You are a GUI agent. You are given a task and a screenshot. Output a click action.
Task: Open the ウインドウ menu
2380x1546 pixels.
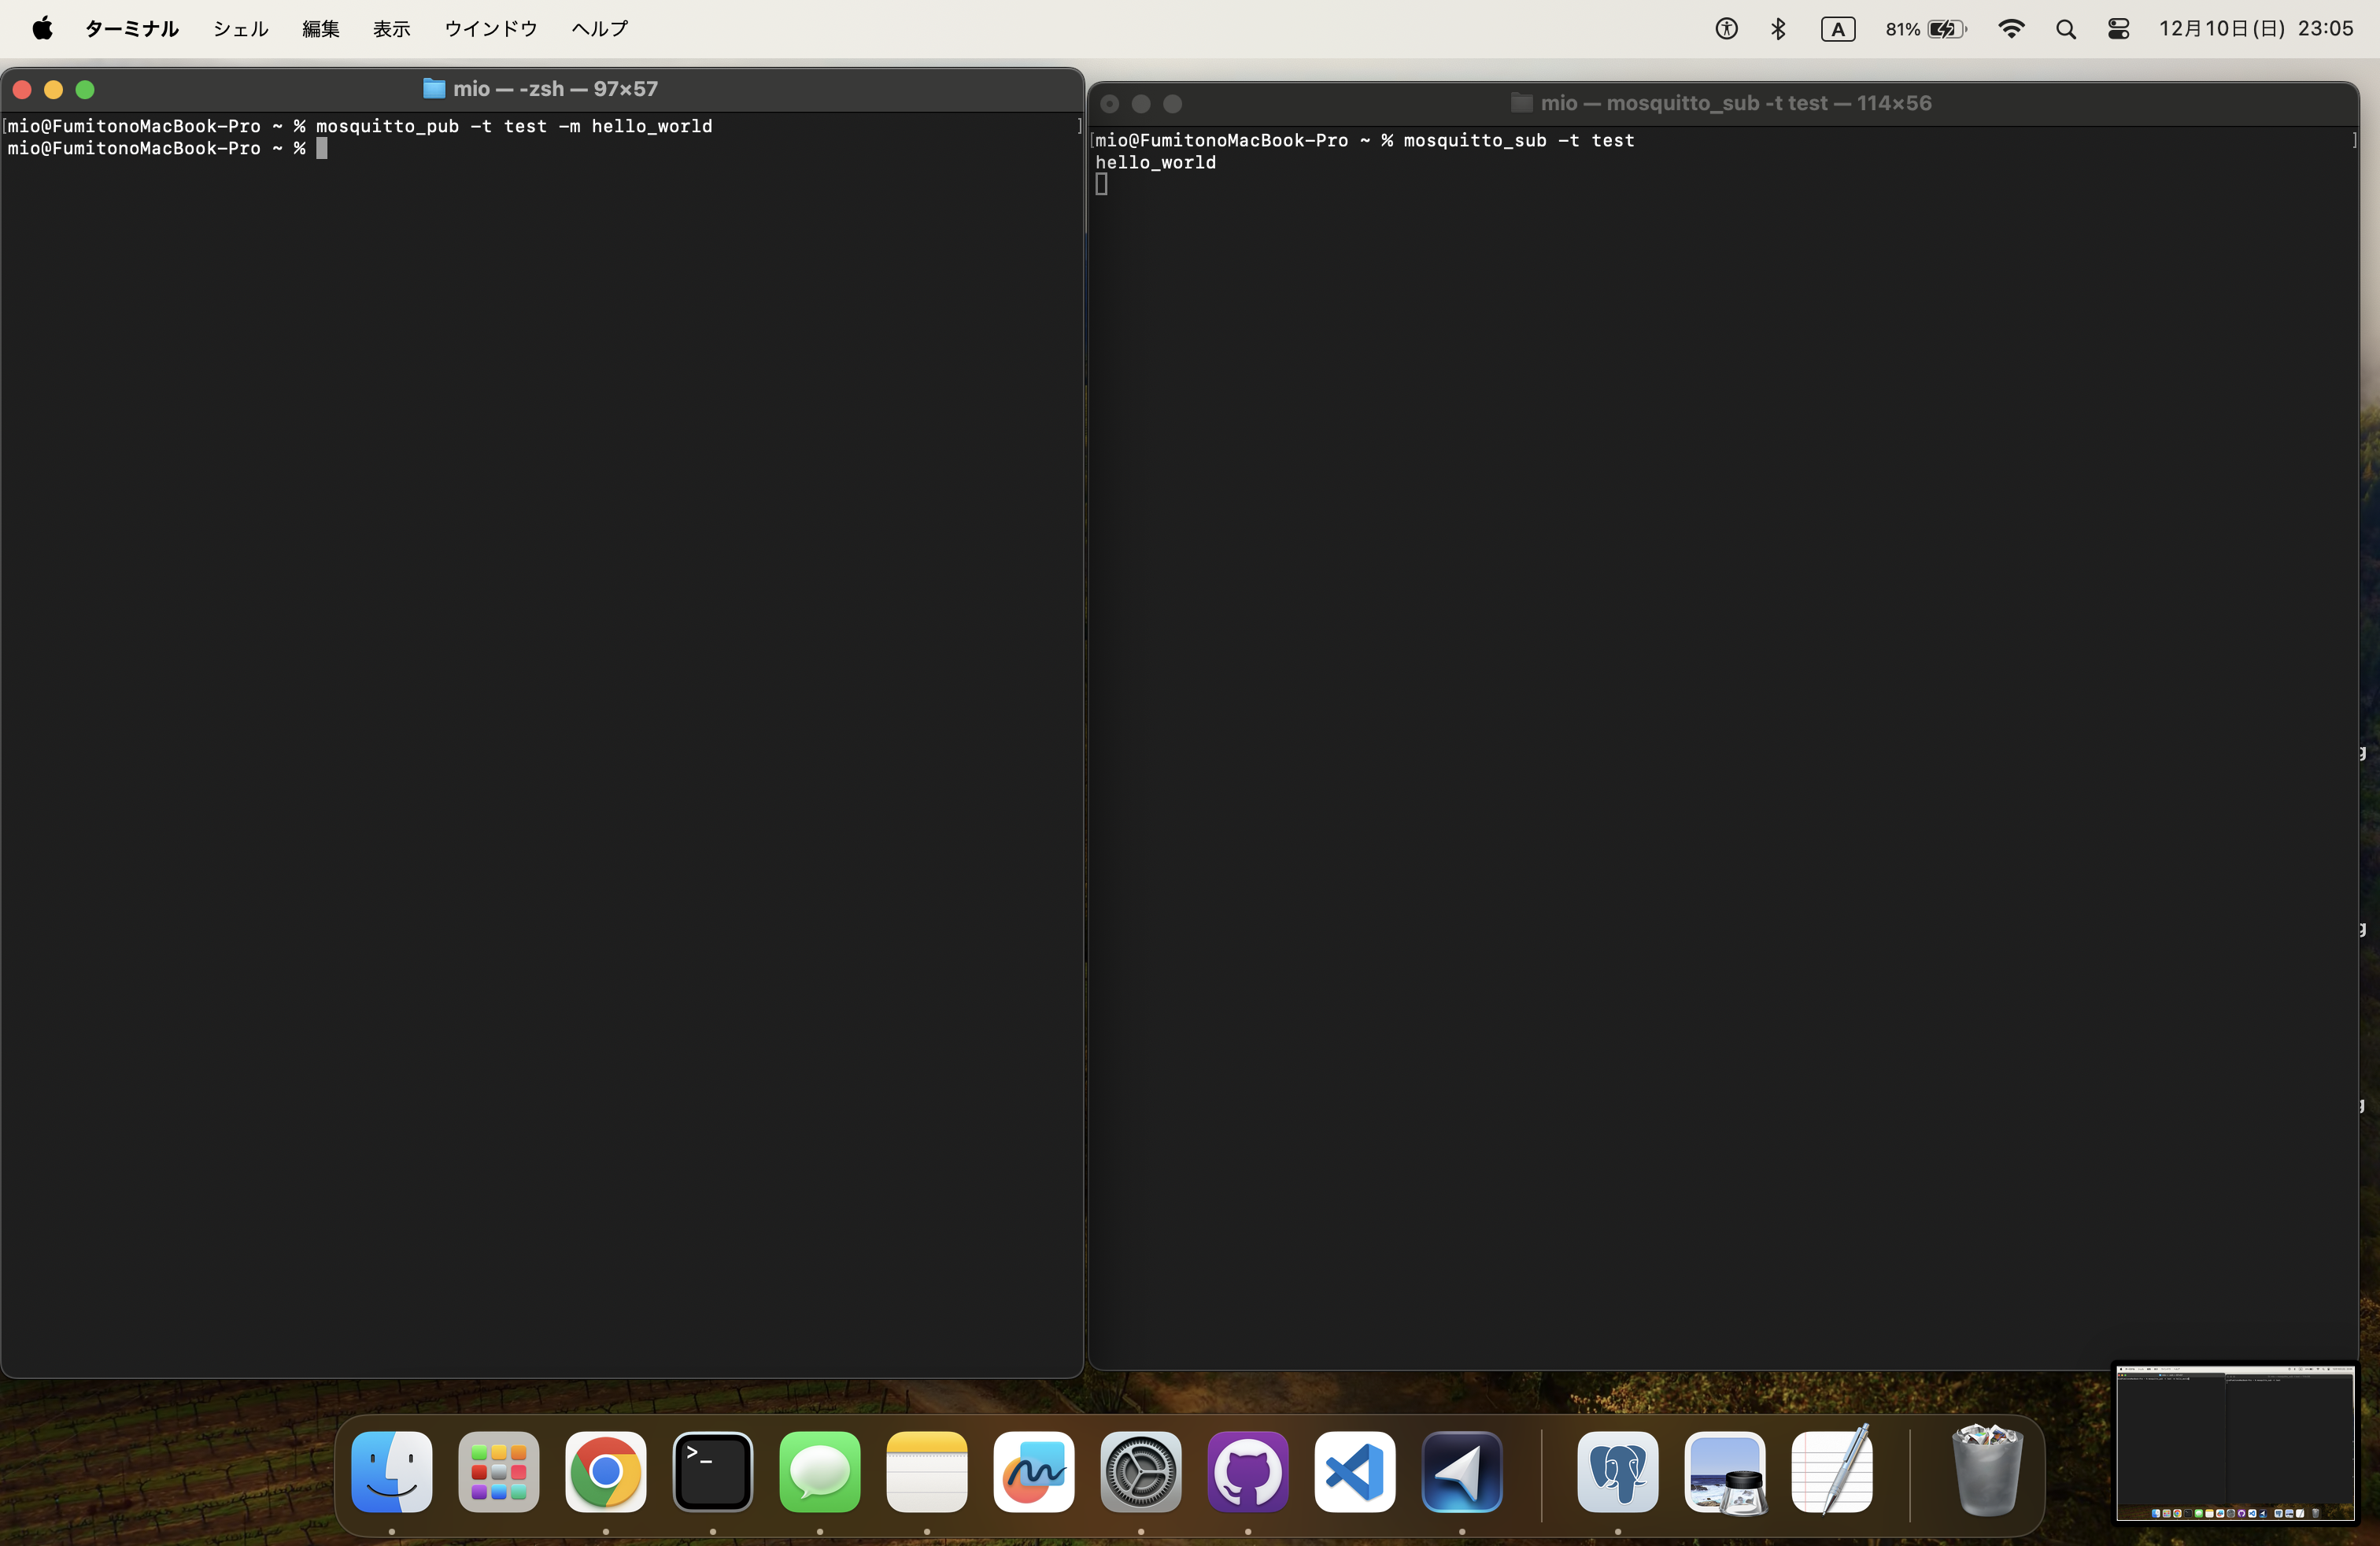point(490,29)
